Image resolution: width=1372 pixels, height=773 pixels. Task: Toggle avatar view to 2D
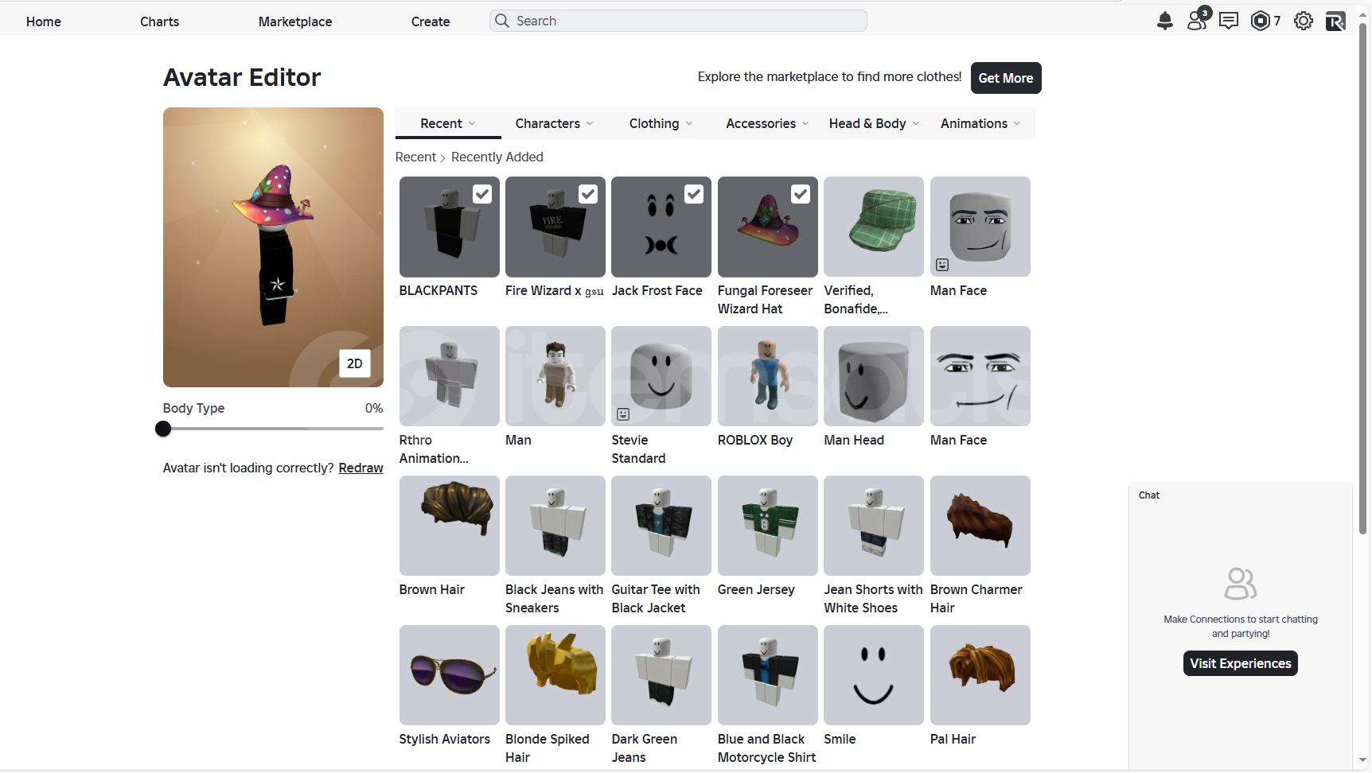pos(355,363)
